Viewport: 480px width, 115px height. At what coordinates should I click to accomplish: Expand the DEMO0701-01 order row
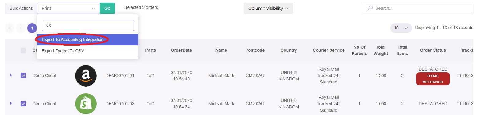click(x=11, y=75)
